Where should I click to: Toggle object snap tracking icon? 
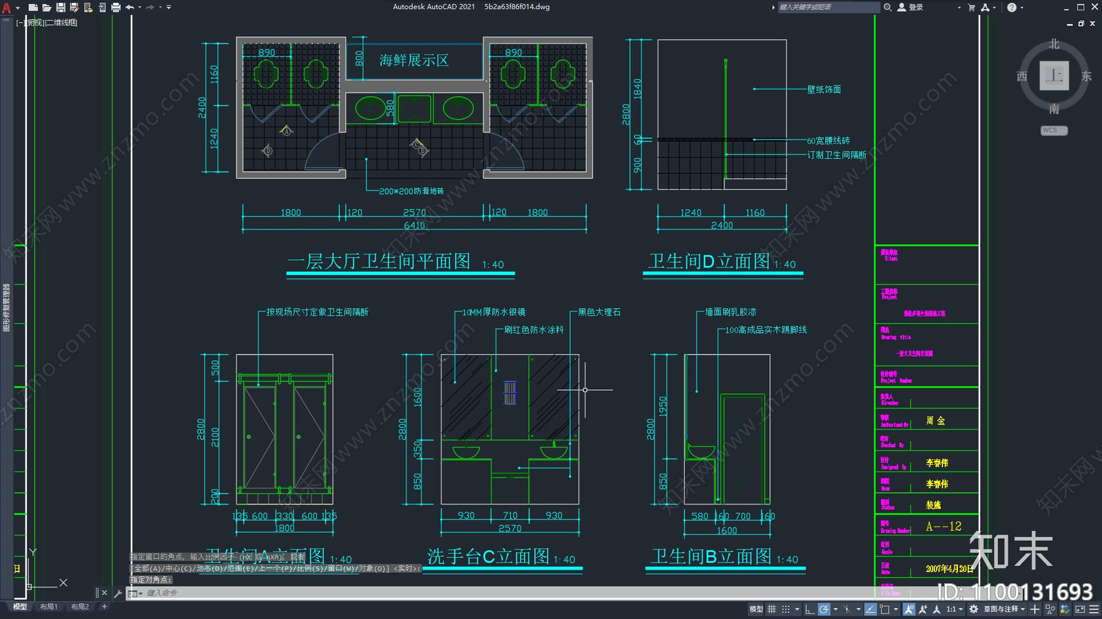871,609
